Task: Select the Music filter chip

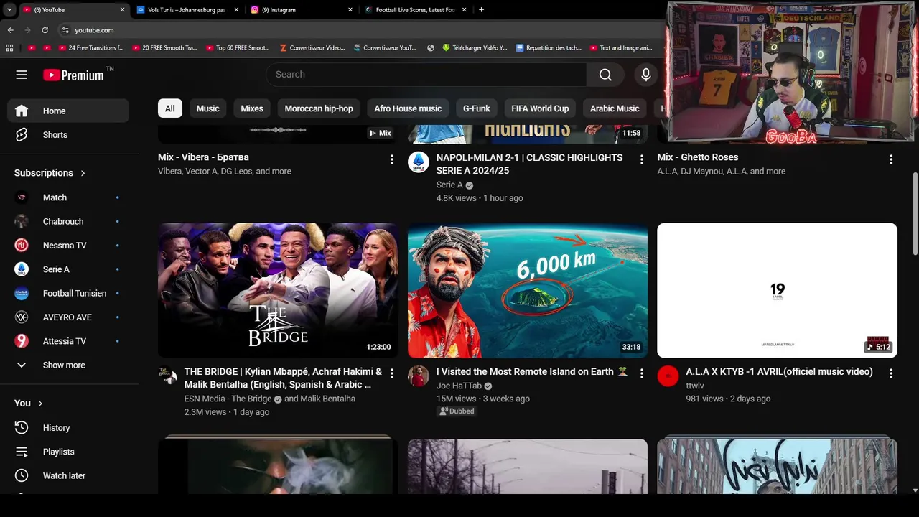Action: click(207, 108)
